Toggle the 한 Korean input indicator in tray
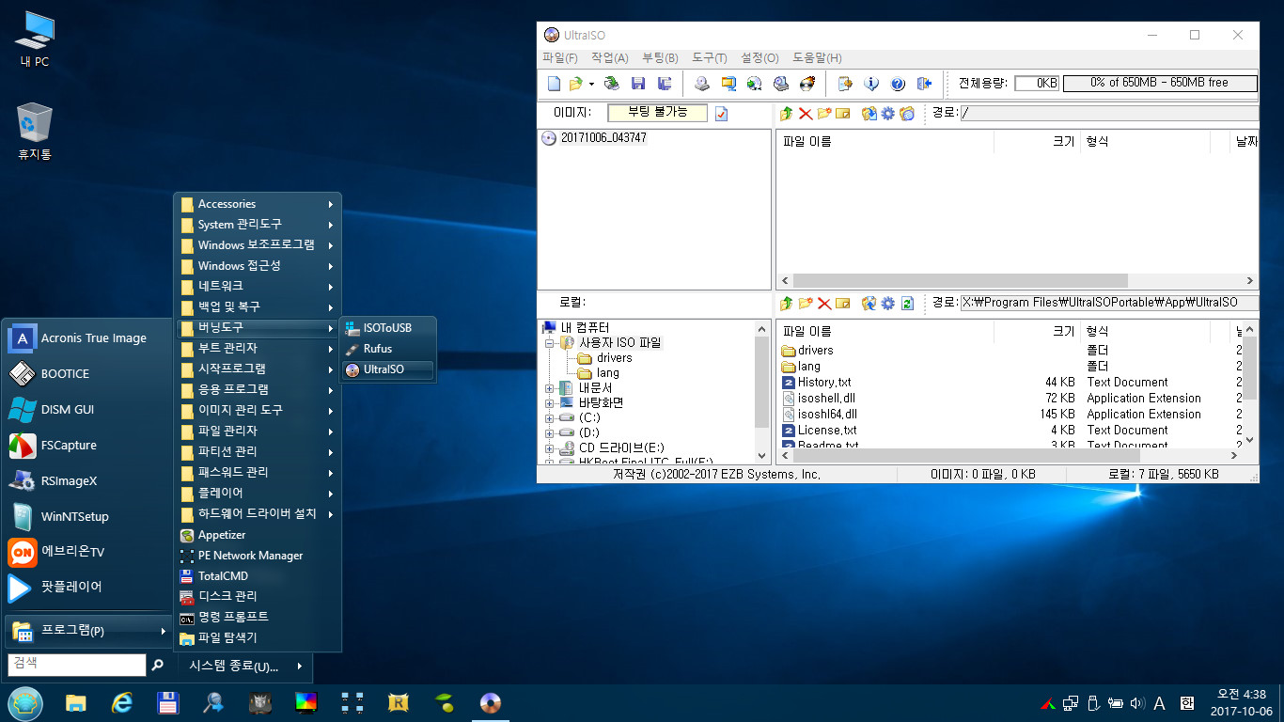 [1187, 703]
